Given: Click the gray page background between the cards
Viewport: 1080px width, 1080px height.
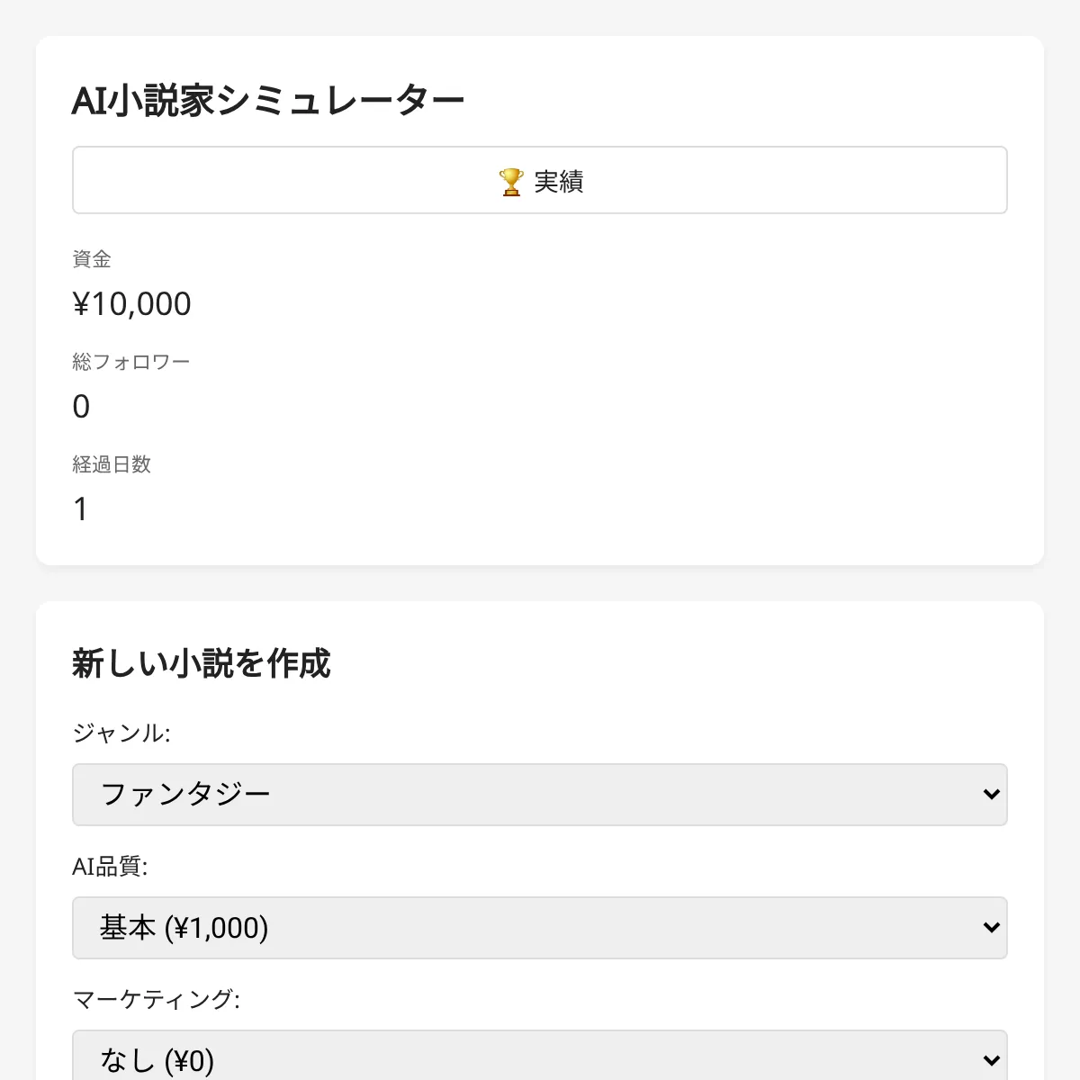Looking at the screenshot, I should (x=540, y=583).
